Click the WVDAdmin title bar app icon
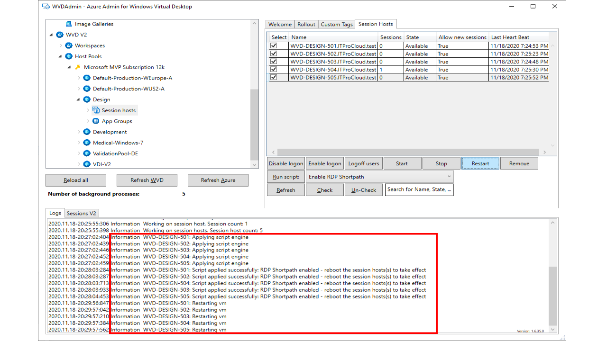 coord(46,7)
